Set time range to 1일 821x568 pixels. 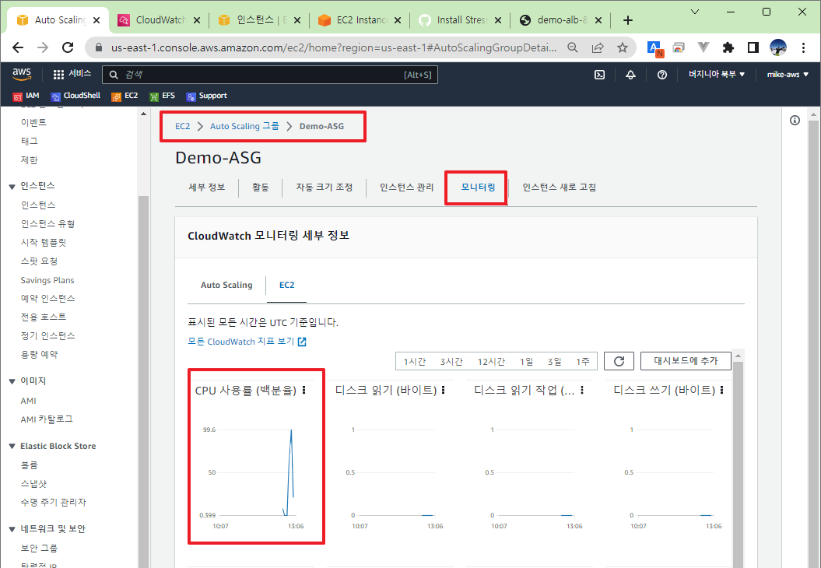[526, 362]
